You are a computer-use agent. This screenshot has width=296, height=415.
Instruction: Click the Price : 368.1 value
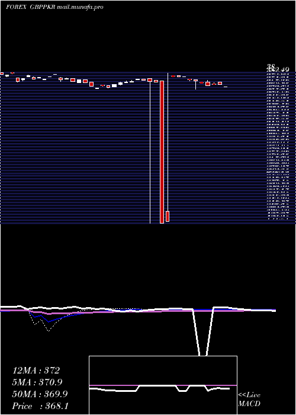tap(40, 406)
